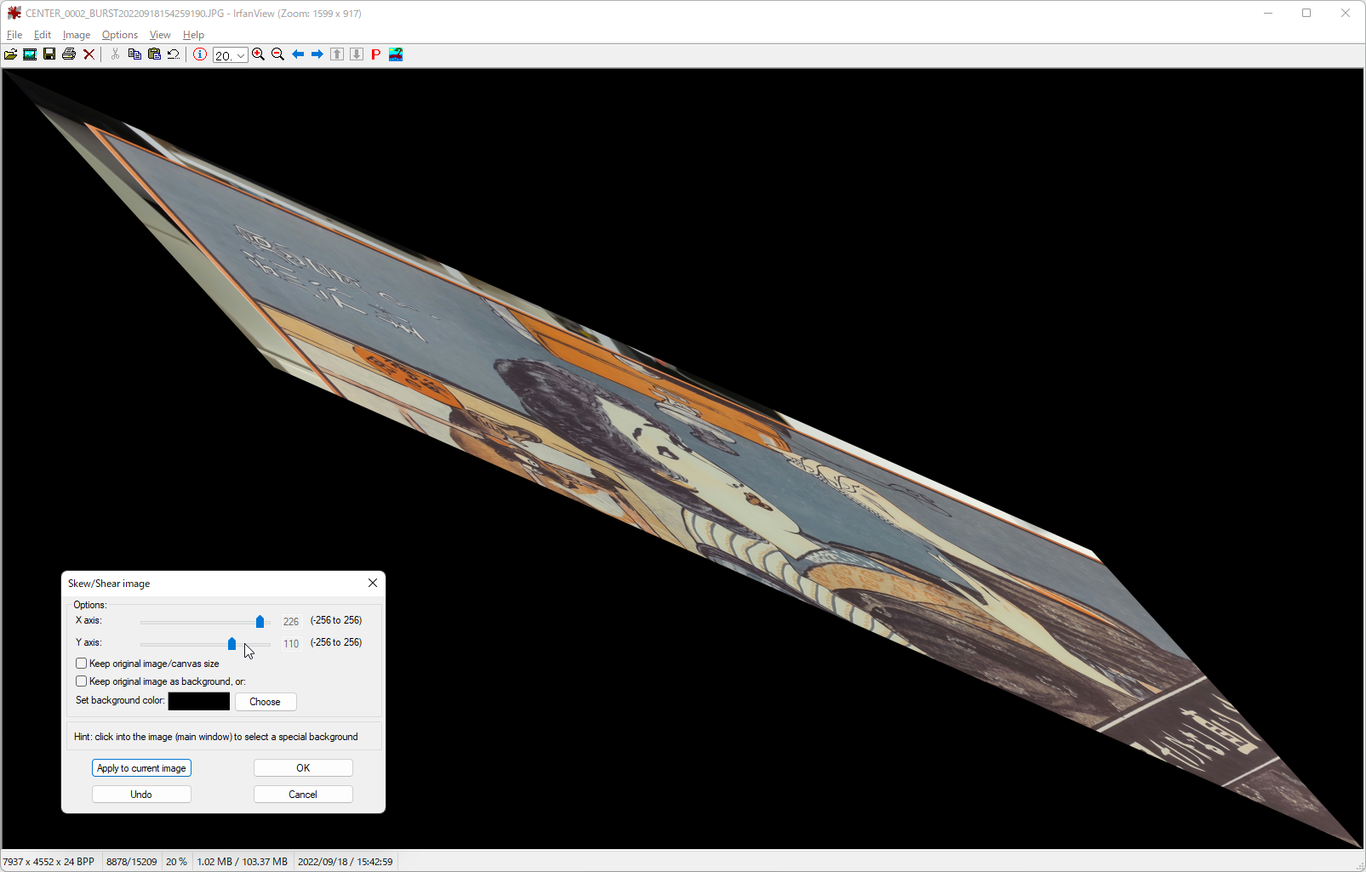Click Apply to current image
This screenshot has height=872, width=1366.
141,768
